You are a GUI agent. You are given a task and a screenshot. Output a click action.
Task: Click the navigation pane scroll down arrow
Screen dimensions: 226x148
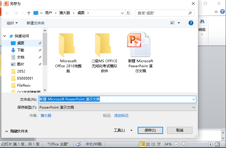pyautogui.click(x=45, y=90)
